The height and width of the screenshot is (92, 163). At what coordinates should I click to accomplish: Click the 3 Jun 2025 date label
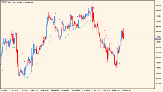pos(4,90)
